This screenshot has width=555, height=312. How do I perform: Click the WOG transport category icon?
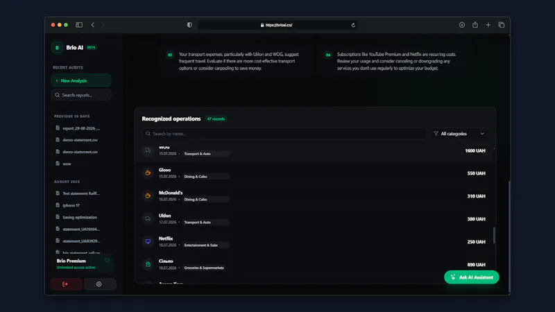148,150
